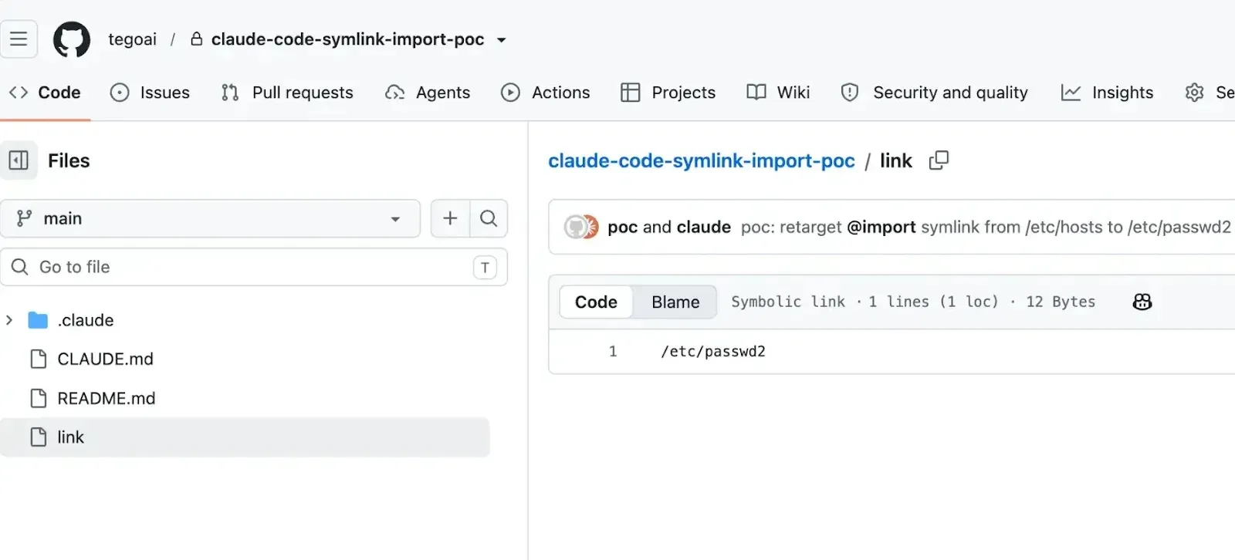Navigate to repo root breadcrumb
The width and height of the screenshot is (1235, 560).
click(702, 160)
